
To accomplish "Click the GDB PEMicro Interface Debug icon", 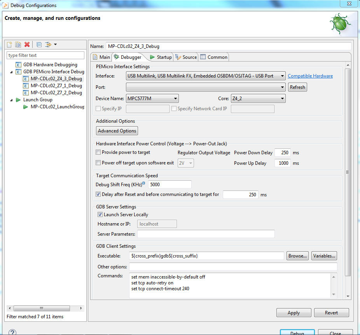I will pyautogui.click(x=18, y=72).
